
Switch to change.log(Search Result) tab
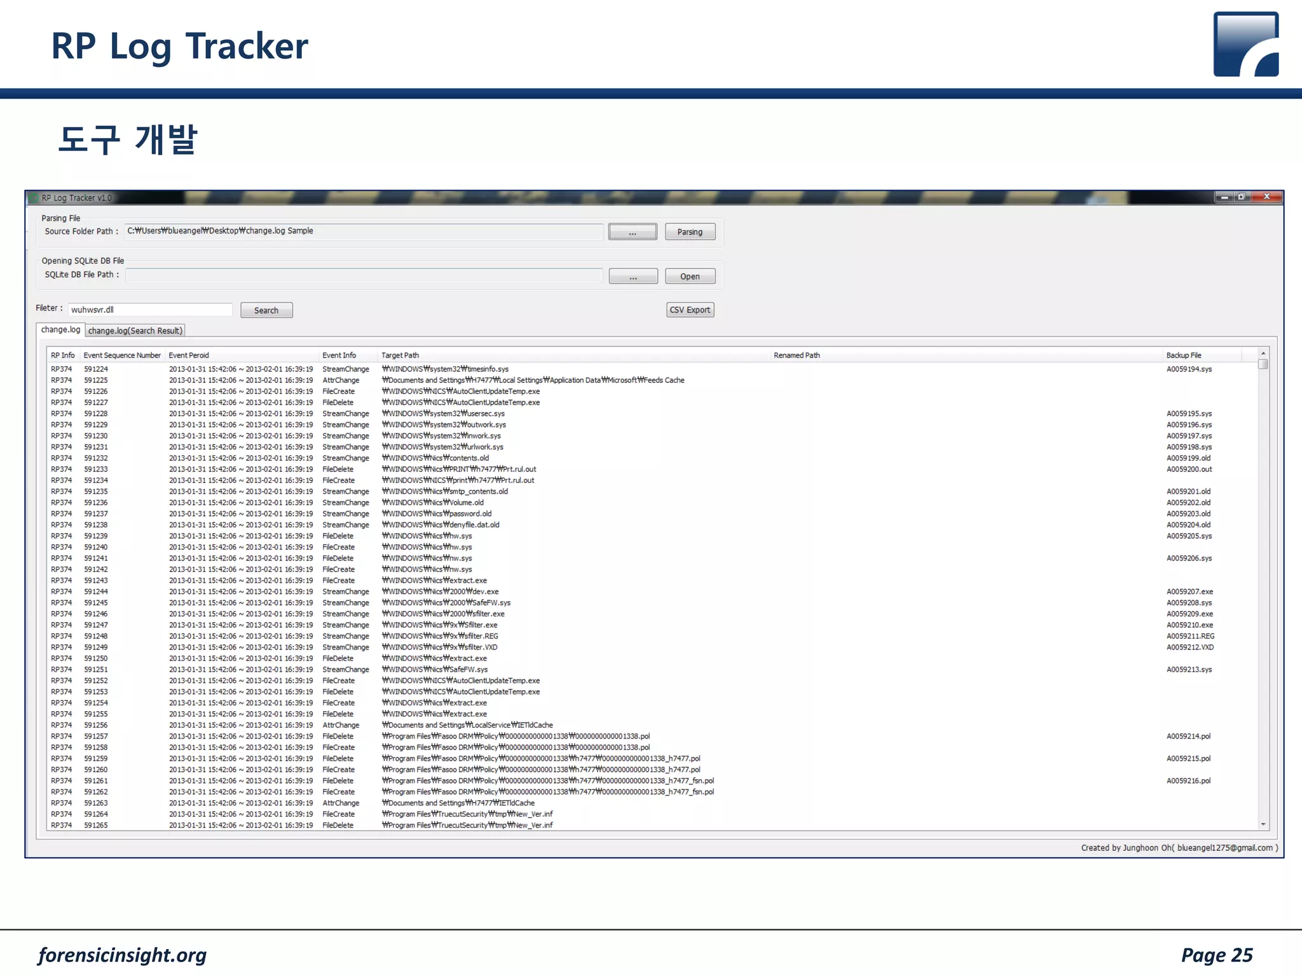click(x=135, y=331)
